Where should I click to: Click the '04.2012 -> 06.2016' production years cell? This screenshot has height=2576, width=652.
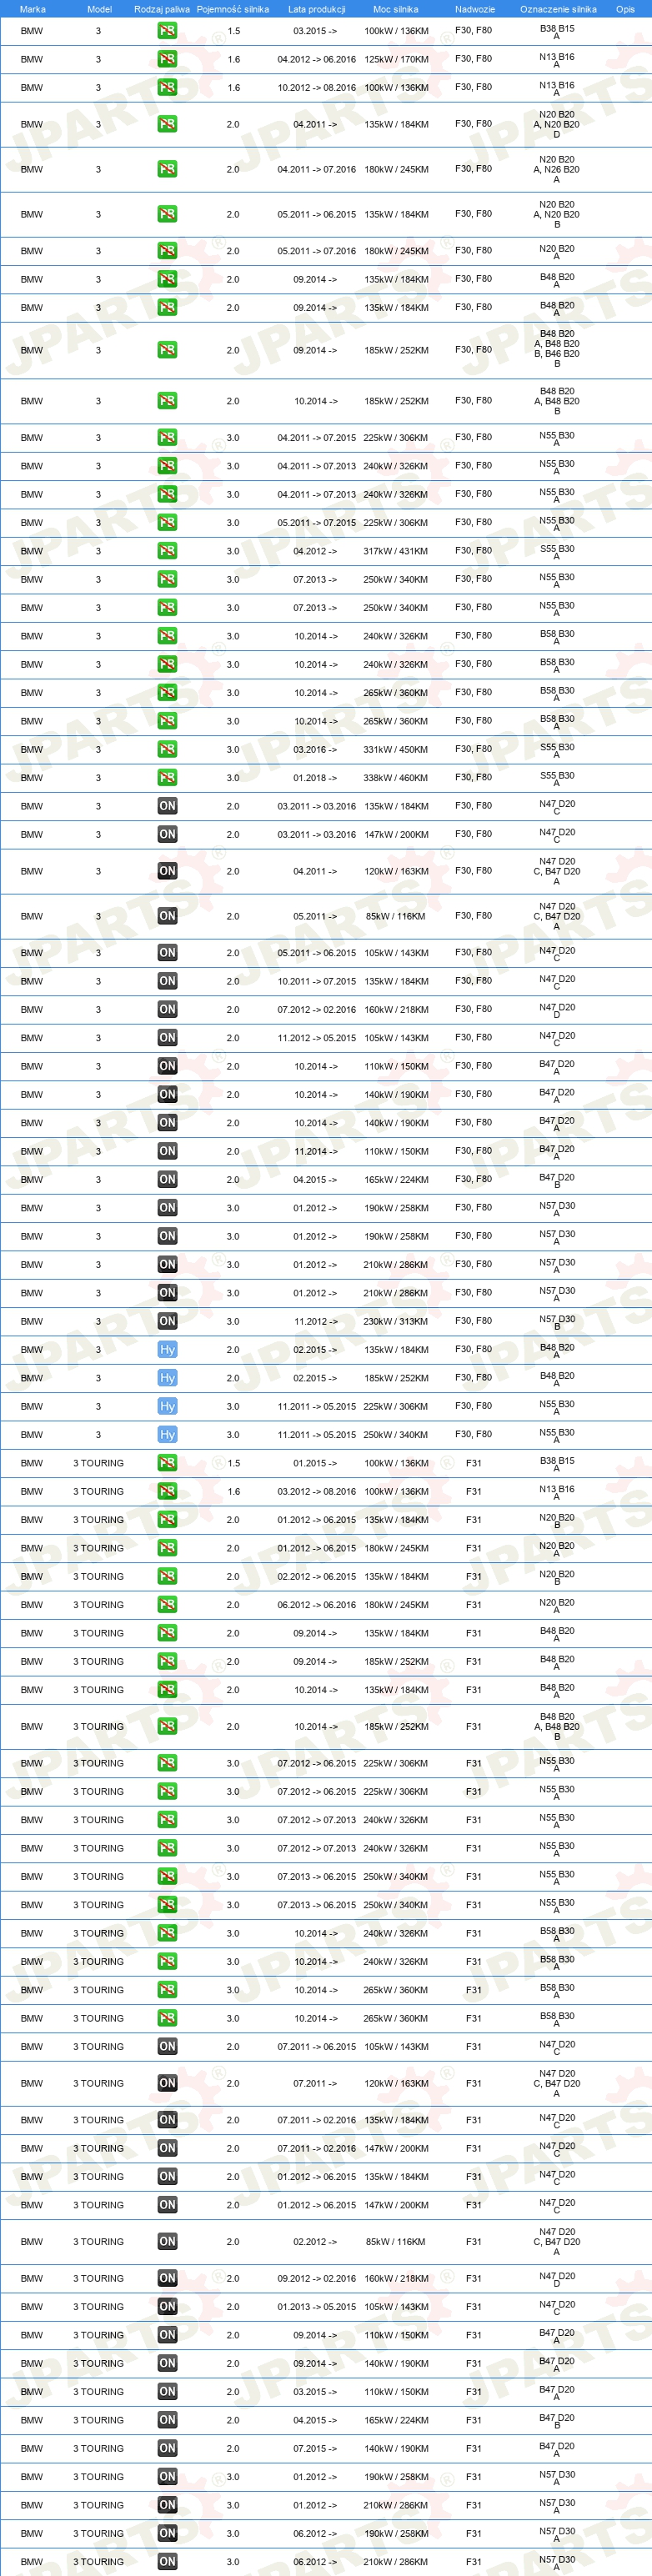point(317,59)
